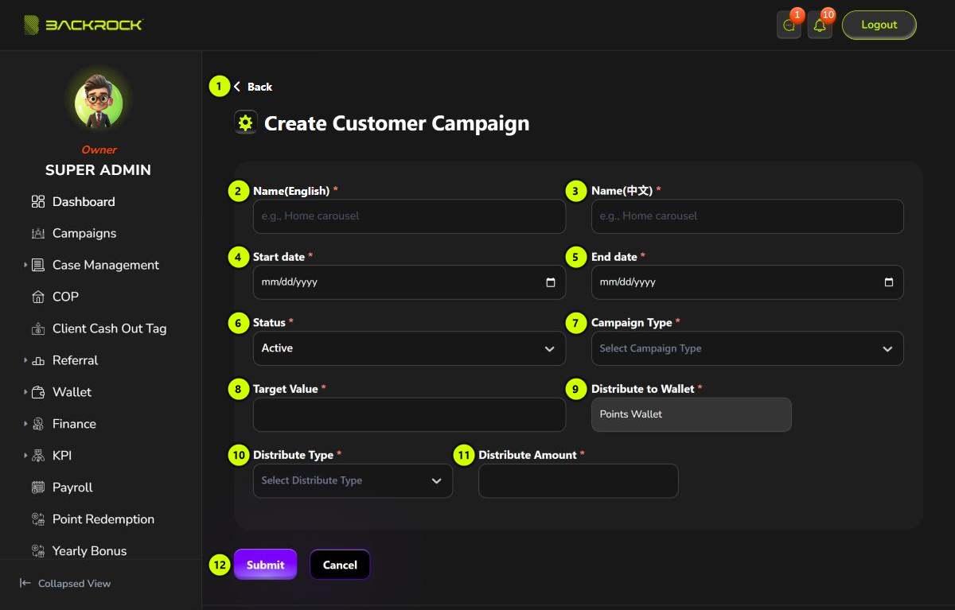Click the SUPER ADMIN name text
The image size is (955, 610).
click(98, 170)
